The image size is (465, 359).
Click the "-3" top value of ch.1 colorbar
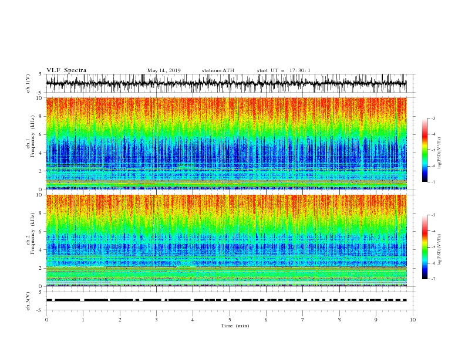[433, 118]
